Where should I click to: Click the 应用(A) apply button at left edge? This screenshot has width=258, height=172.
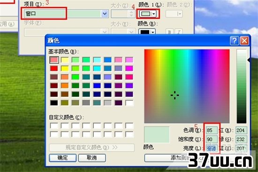[x=8, y=24]
